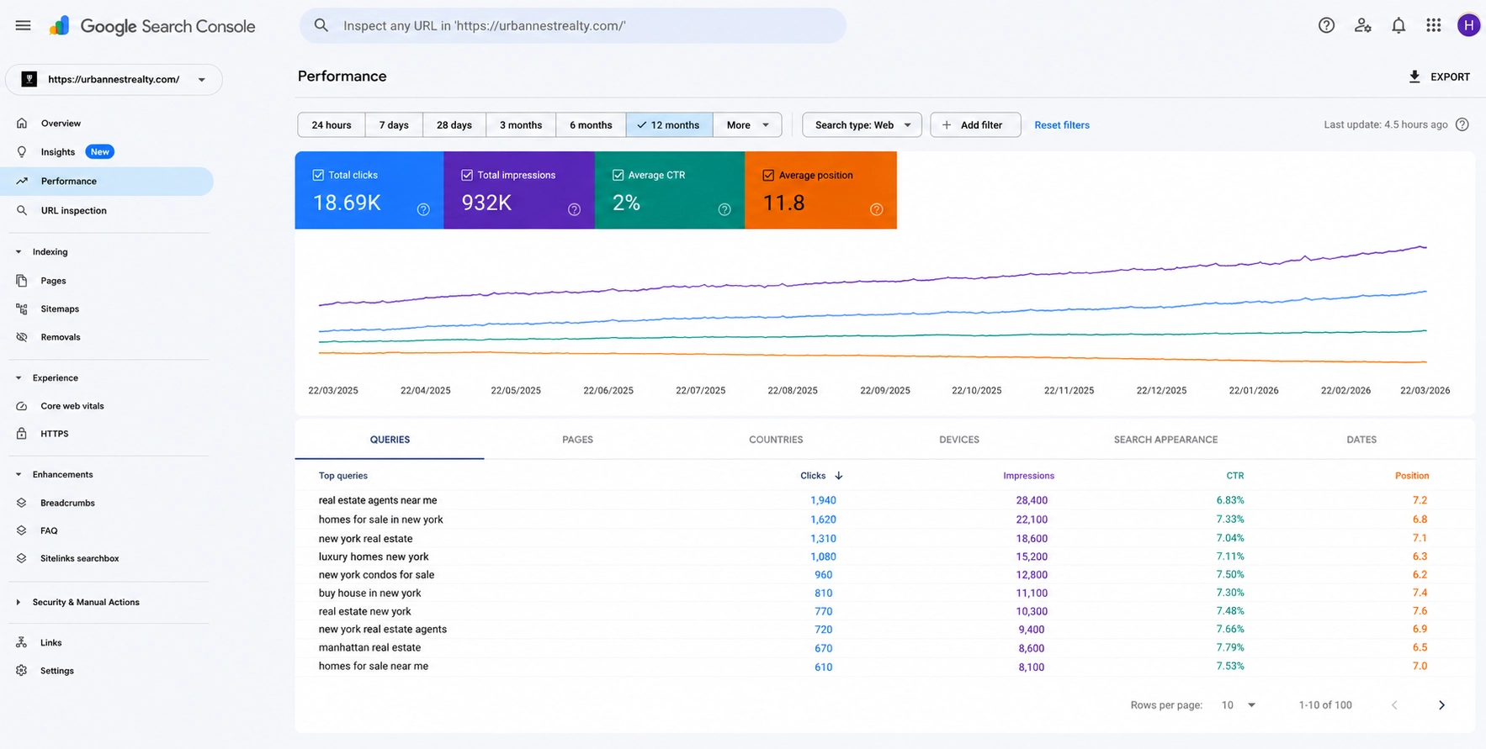Click the FAQ icon in sidebar
This screenshot has height=749, width=1486.
pos(22,530)
